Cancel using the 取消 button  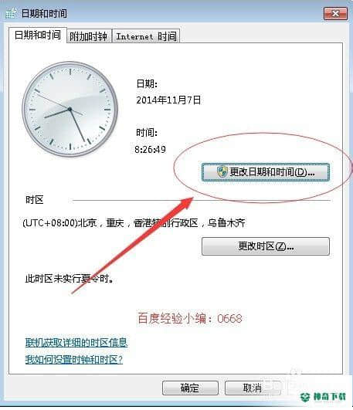(x=253, y=388)
